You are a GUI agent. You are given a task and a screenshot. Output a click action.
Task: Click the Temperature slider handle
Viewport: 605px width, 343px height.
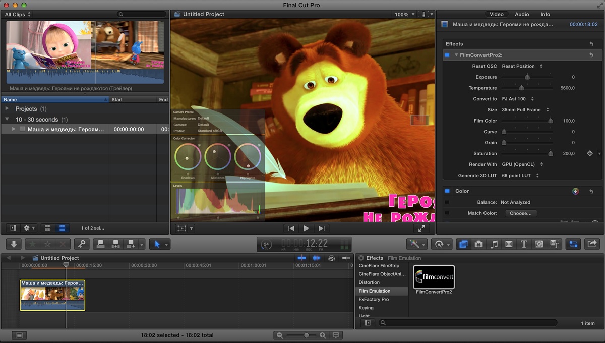click(521, 88)
